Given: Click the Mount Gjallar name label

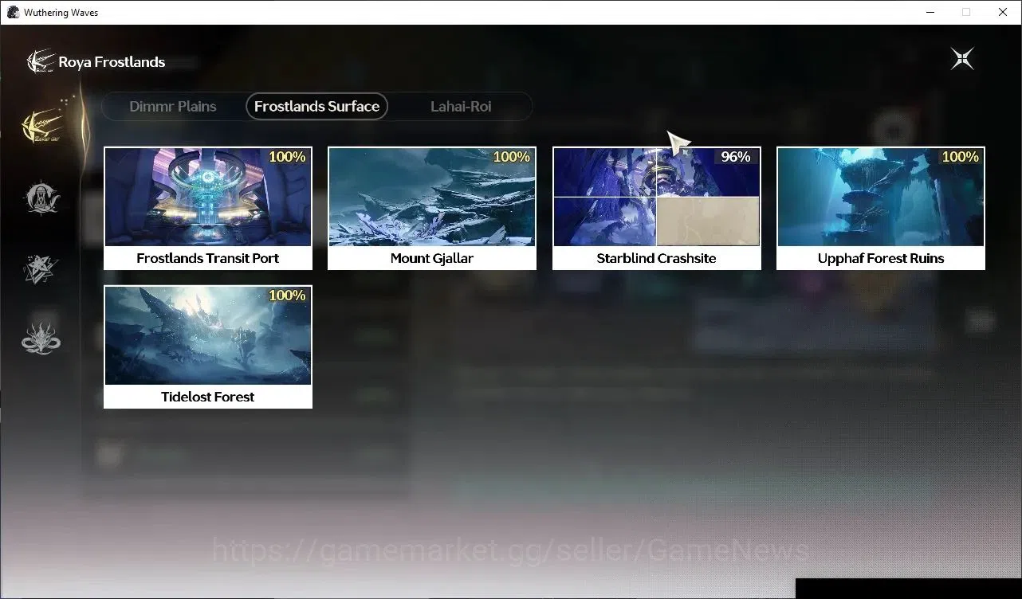Looking at the screenshot, I should tap(432, 258).
